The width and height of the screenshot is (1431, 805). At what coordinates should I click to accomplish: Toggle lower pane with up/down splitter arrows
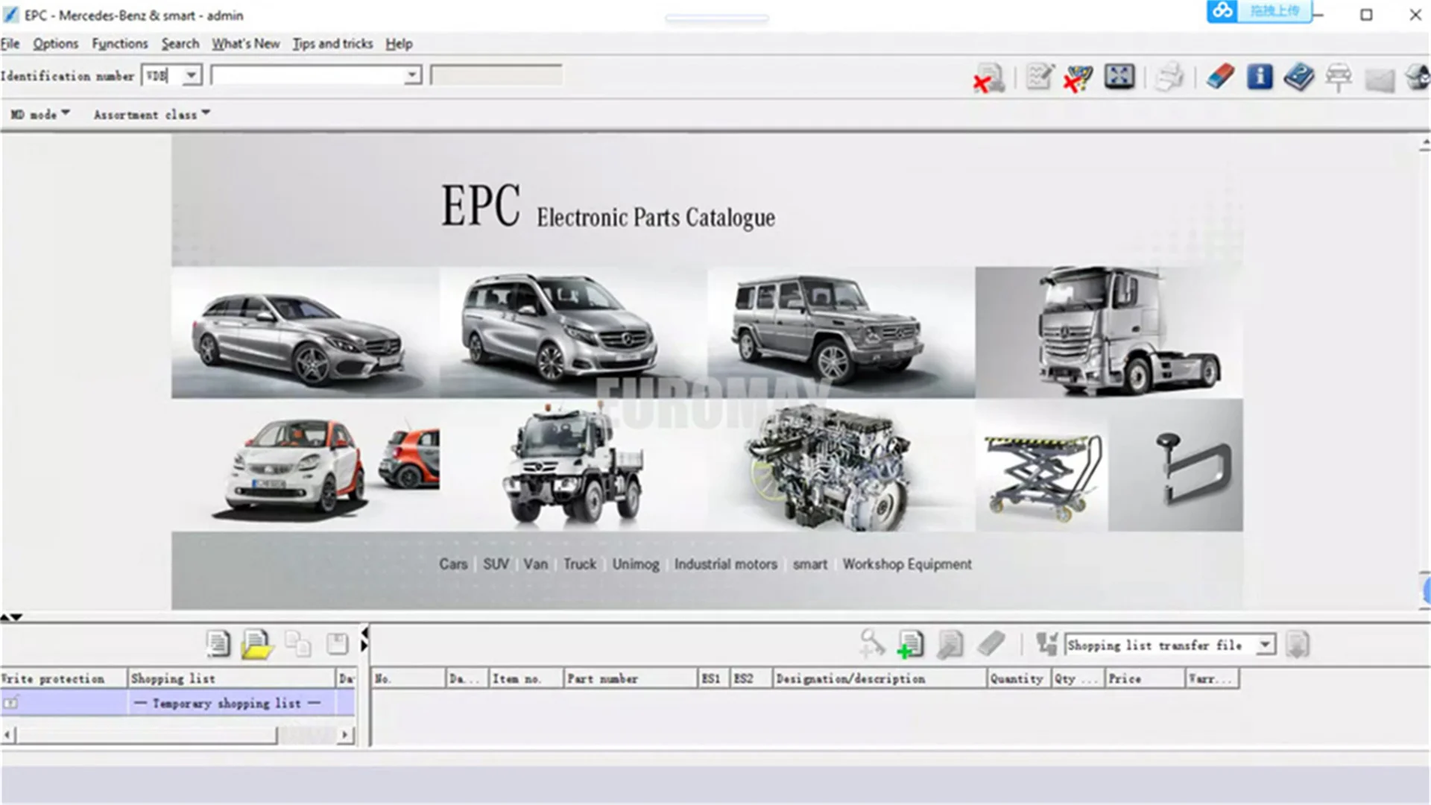point(11,617)
